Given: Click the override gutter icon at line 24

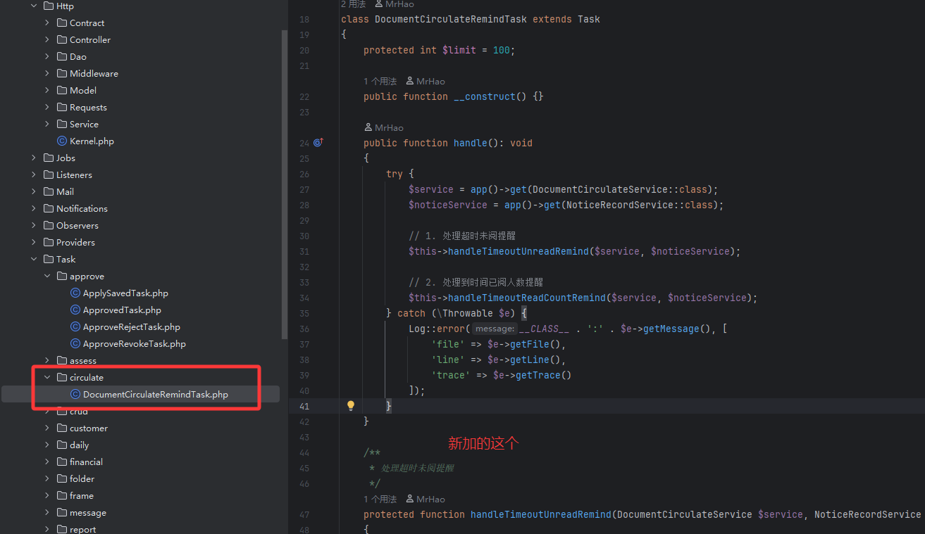Looking at the screenshot, I should pyautogui.click(x=318, y=143).
